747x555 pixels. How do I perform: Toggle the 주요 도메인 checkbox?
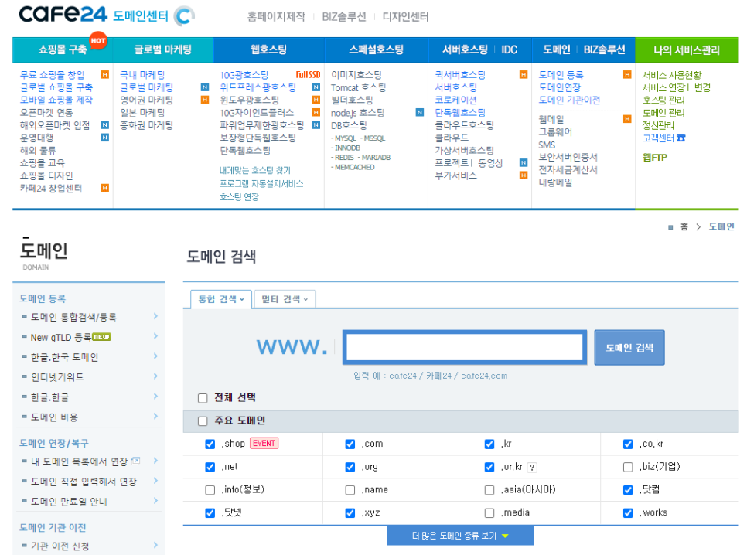coord(203,421)
